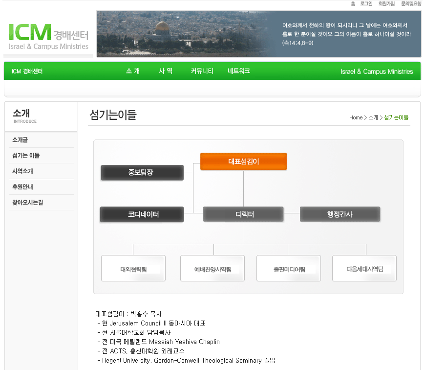Click the banner scripture verse text
The height and width of the screenshot is (370, 425).
click(347, 34)
